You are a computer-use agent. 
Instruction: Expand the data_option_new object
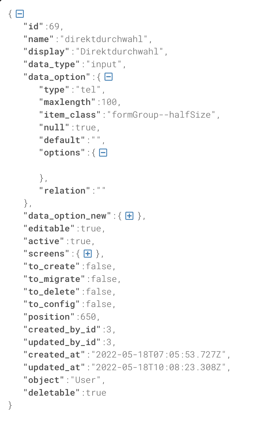click(129, 216)
